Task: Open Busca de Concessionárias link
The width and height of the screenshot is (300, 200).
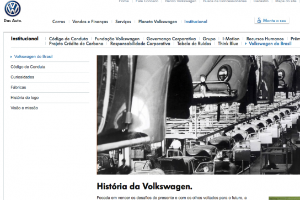Action: [x=225, y=1]
